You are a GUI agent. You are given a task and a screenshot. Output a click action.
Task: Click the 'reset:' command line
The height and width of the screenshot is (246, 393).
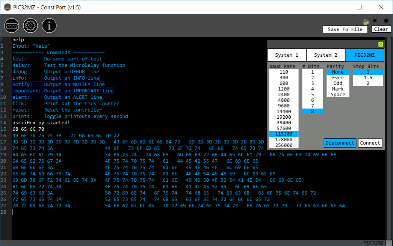[x=57, y=110]
